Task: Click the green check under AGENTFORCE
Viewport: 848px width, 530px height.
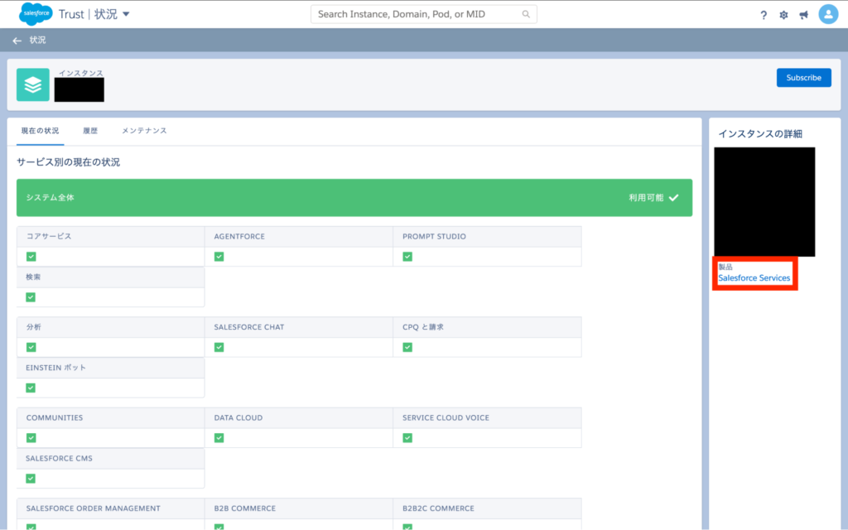Action: point(219,257)
